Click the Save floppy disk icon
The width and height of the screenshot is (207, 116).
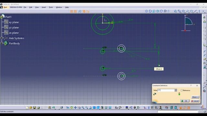[35, 108]
